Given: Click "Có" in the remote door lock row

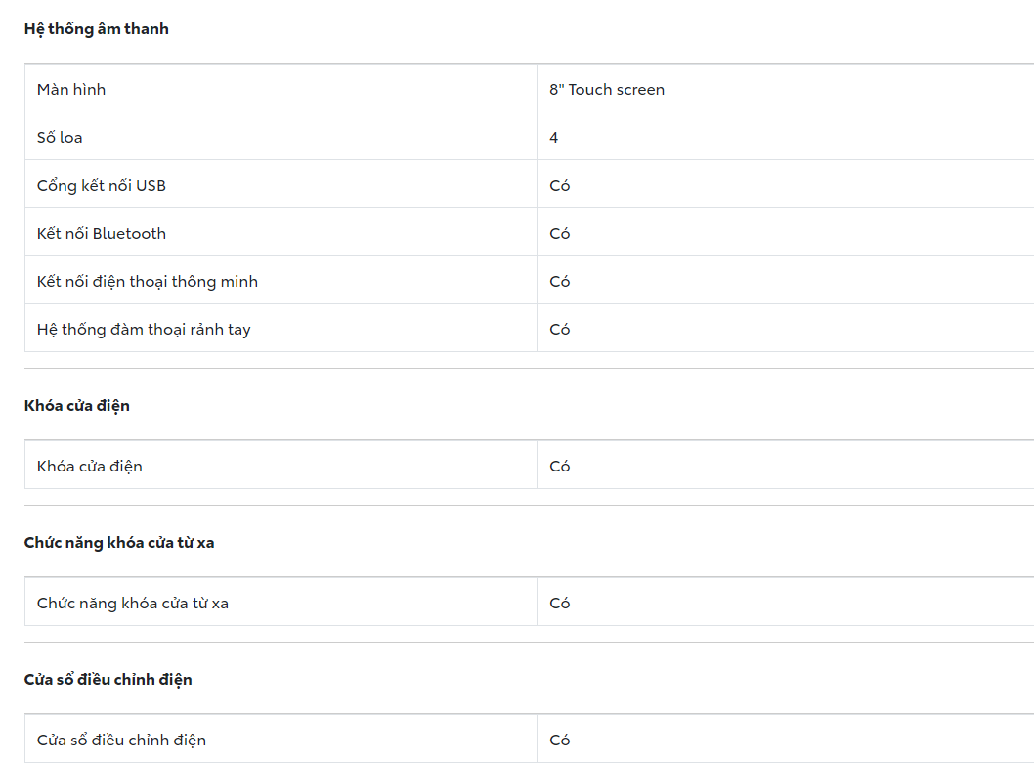Looking at the screenshot, I should point(560,604).
